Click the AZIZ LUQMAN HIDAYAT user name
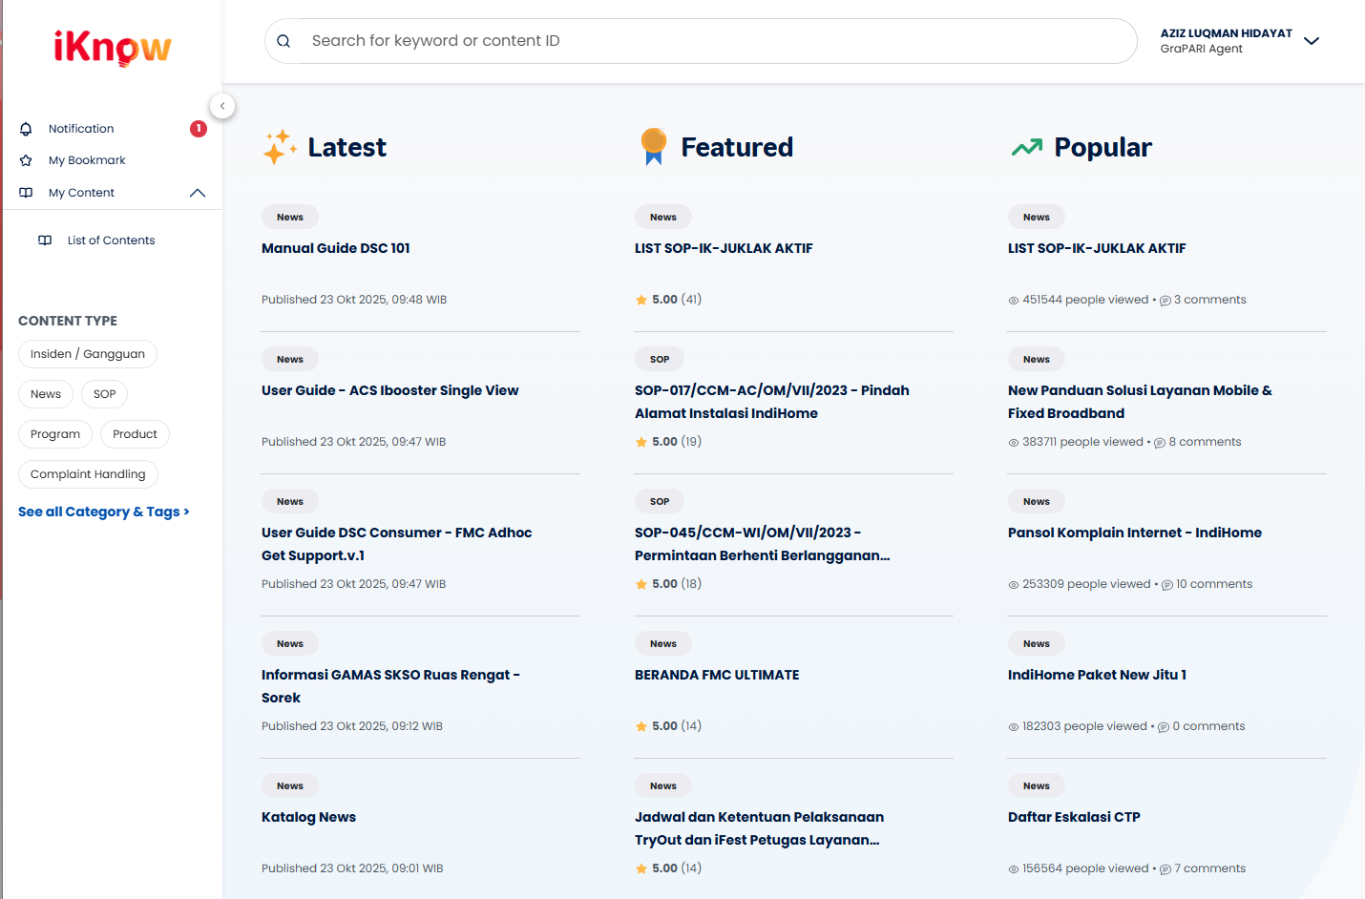 pos(1227,33)
